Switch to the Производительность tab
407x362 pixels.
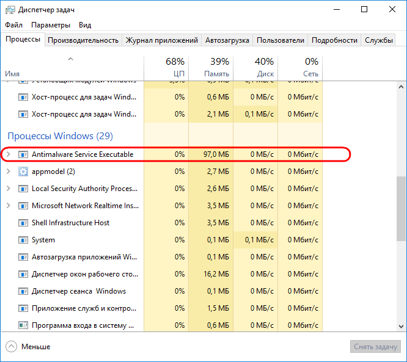tap(83, 40)
